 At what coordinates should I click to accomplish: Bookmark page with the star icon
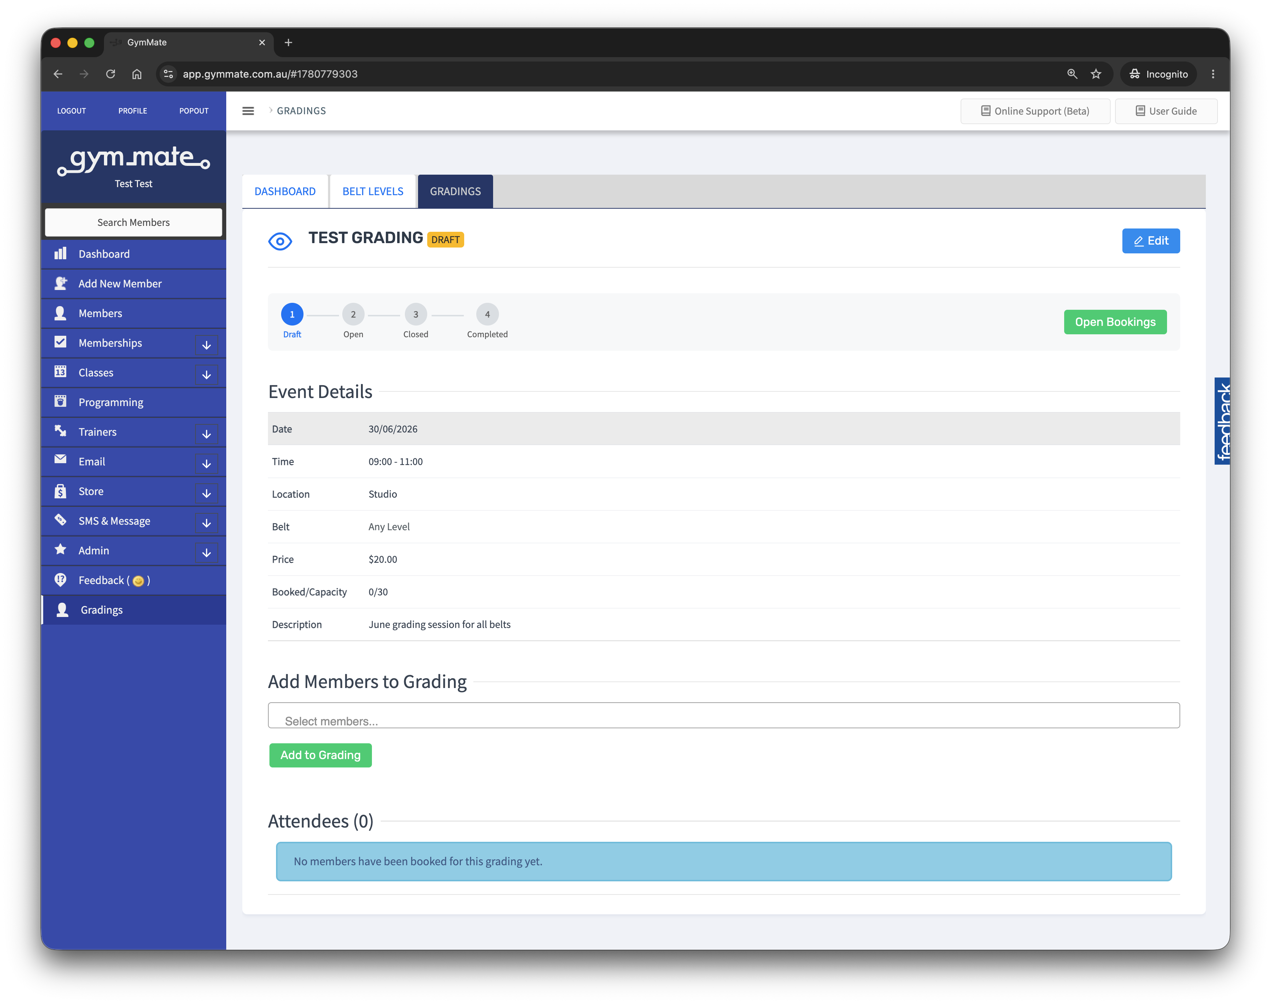pyautogui.click(x=1096, y=74)
